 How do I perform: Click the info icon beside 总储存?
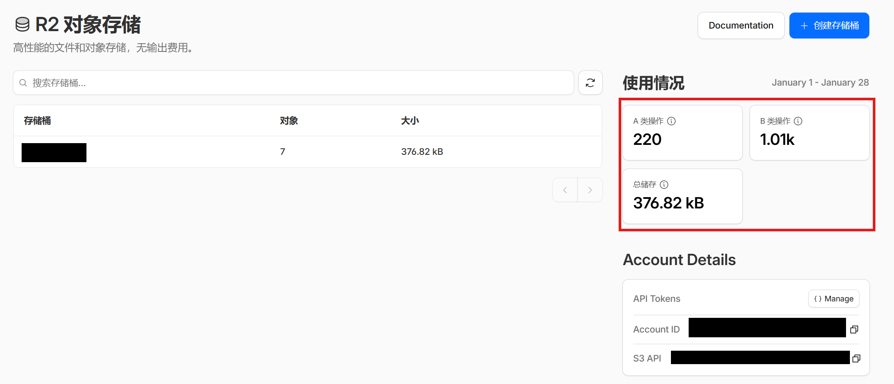click(x=664, y=185)
